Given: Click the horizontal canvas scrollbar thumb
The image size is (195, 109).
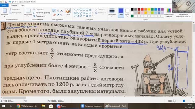Looking at the screenshot, I should (x=14, y=97).
